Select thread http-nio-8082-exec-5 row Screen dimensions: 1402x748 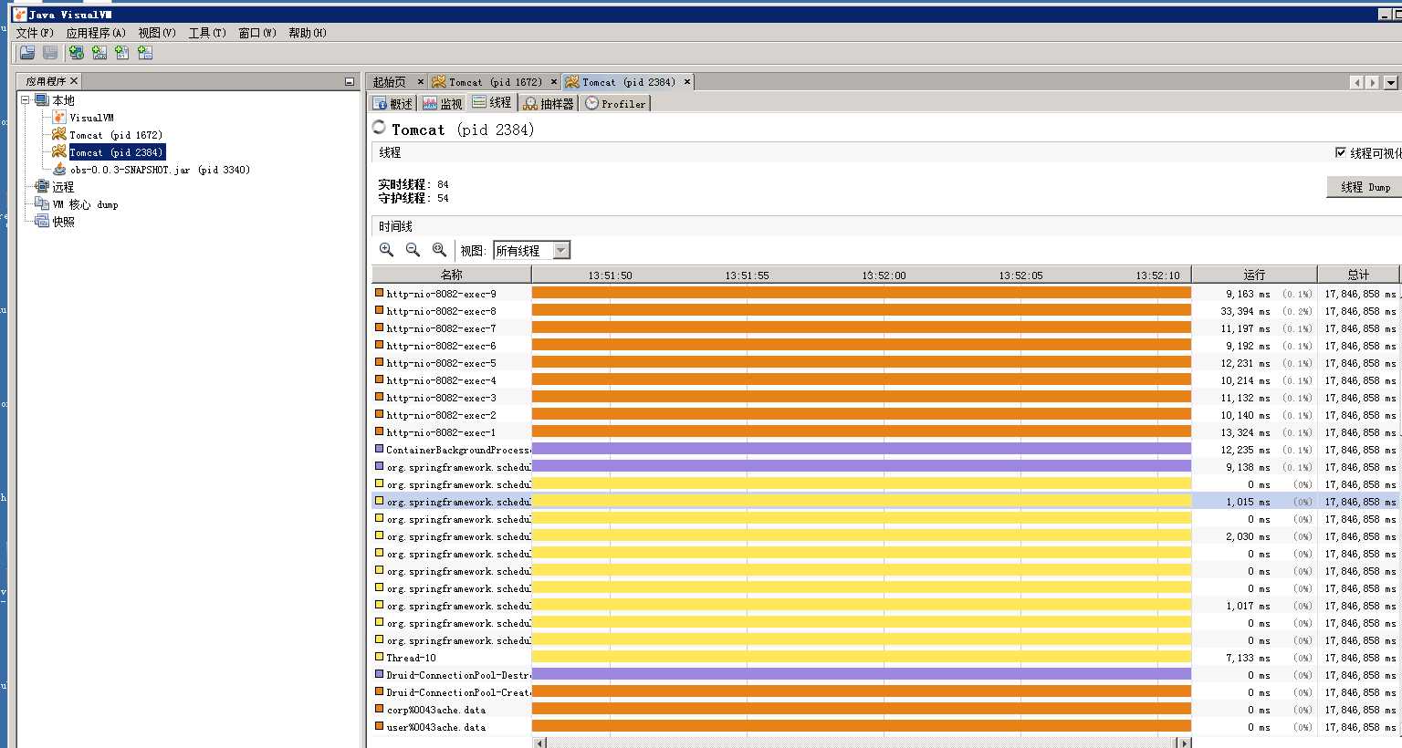[x=885, y=363]
